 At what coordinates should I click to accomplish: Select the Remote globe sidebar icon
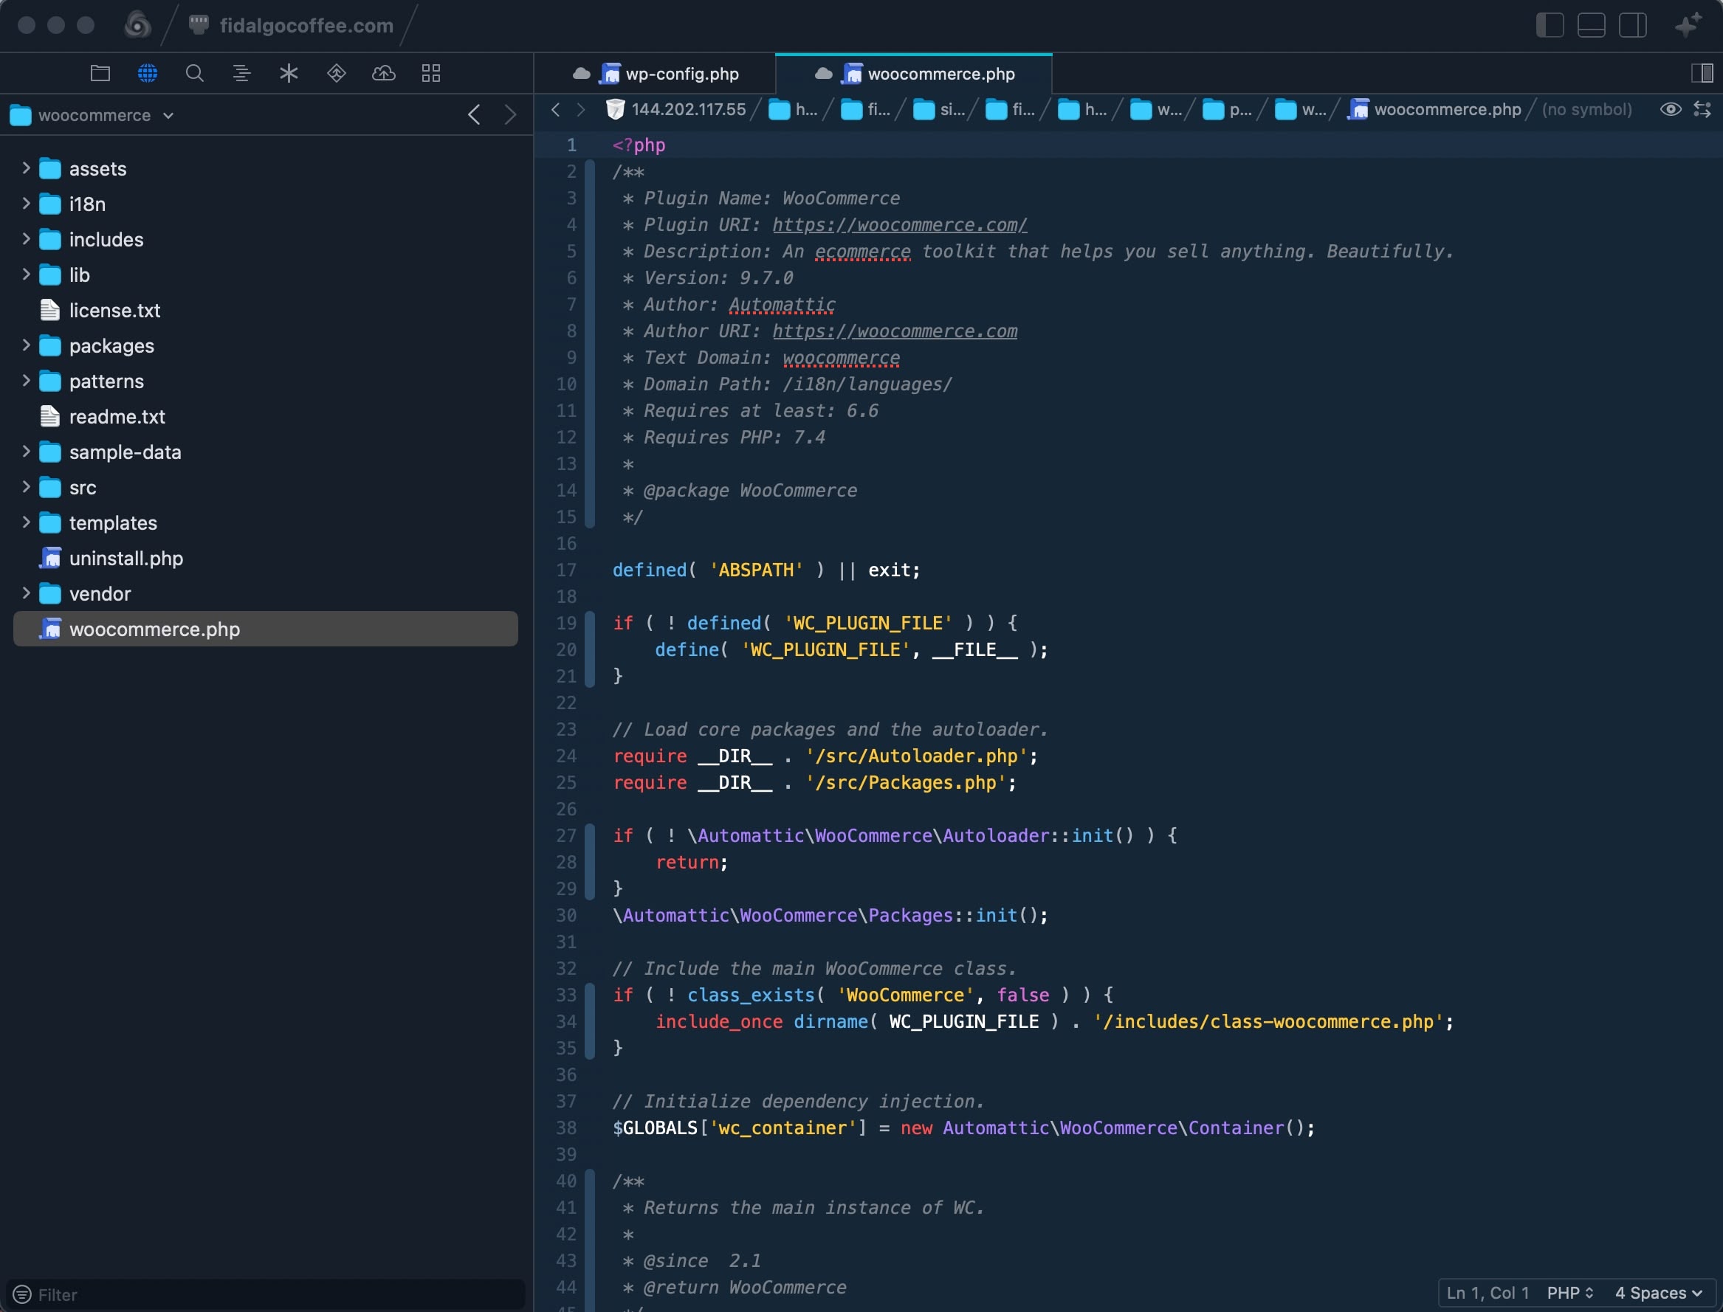[x=148, y=73]
